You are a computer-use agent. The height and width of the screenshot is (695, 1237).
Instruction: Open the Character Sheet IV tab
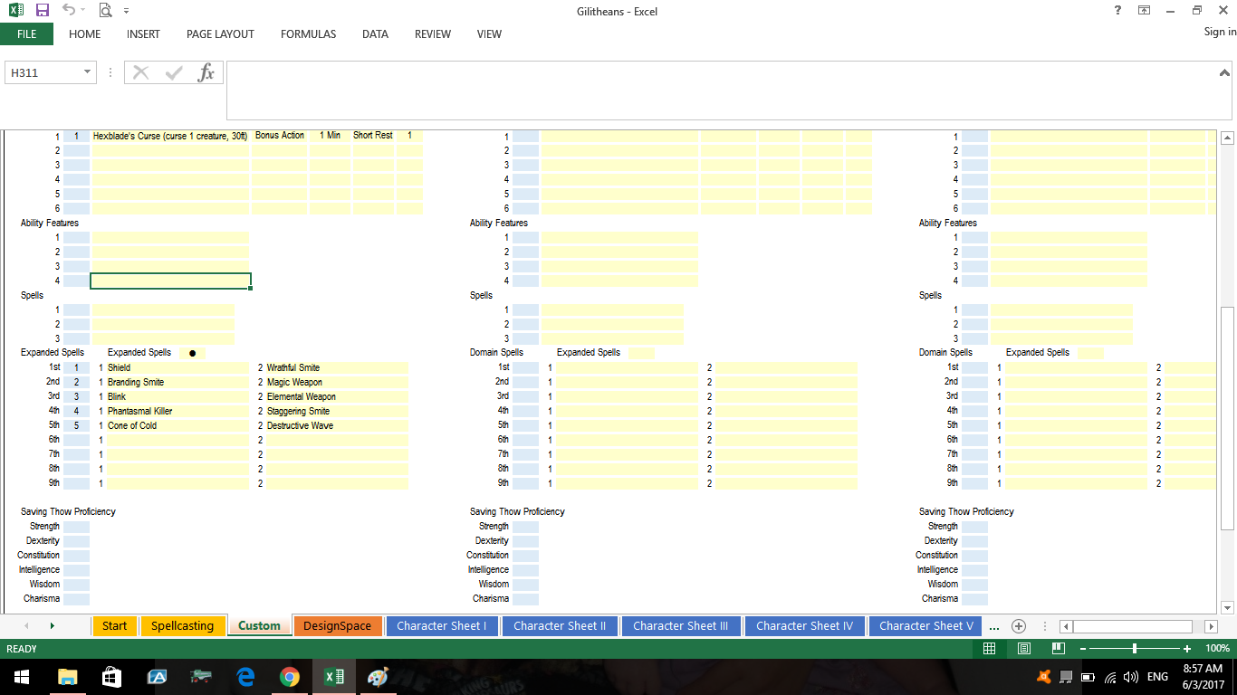pyautogui.click(x=804, y=625)
